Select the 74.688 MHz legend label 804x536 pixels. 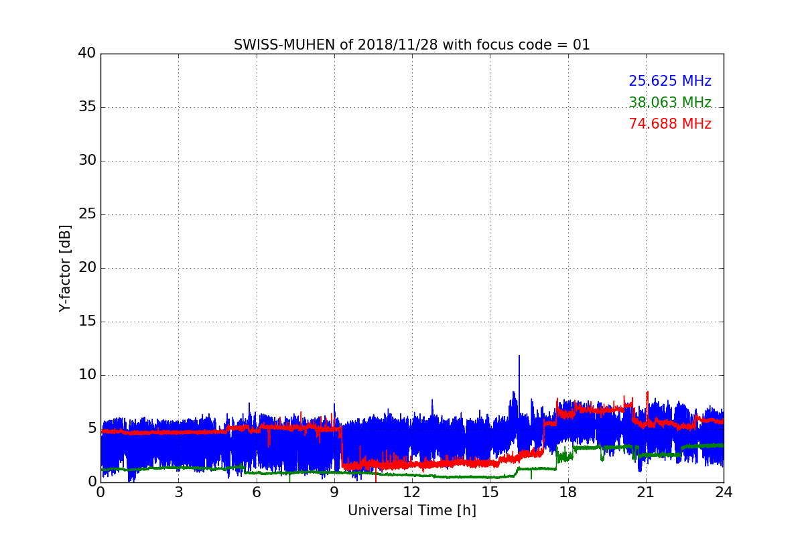[670, 124]
